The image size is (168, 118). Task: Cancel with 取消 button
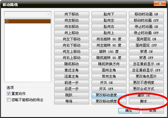tap(153, 111)
